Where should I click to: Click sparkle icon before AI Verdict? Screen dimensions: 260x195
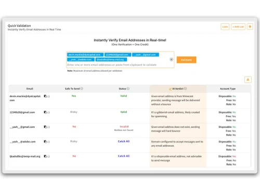170,89
